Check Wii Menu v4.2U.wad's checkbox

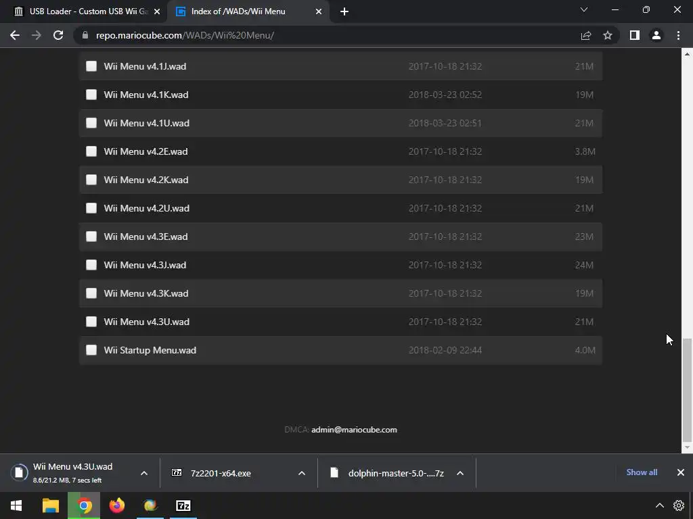point(91,208)
